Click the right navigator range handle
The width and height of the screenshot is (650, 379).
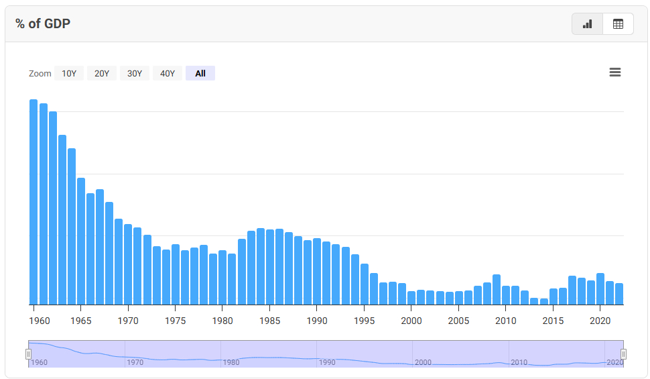(623, 354)
